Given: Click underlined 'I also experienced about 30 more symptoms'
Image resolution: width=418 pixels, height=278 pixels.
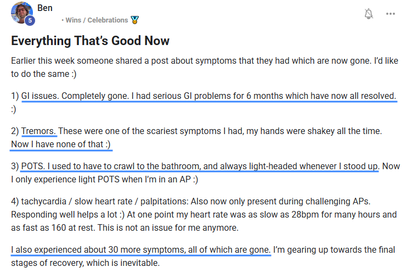Looking at the screenshot, I should tap(140, 250).
